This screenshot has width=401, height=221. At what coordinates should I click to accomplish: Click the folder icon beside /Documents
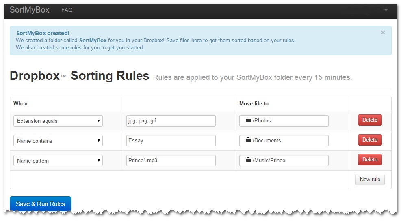pos(248,140)
